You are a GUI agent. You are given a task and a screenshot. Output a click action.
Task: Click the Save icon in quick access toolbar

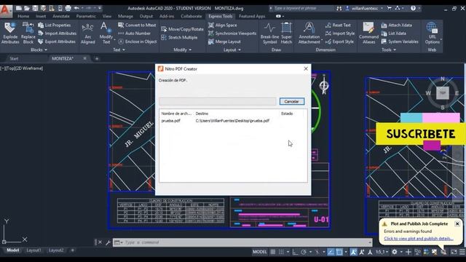click(35, 8)
